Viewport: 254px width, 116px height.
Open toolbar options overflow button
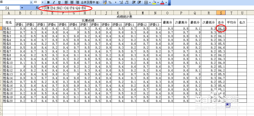[169, 3]
